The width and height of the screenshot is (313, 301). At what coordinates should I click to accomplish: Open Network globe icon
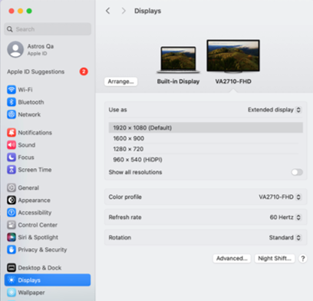coord(12,114)
